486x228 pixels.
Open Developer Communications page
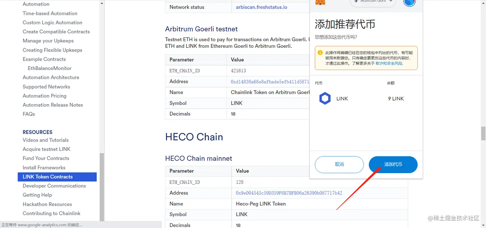(x=54, y=186)
